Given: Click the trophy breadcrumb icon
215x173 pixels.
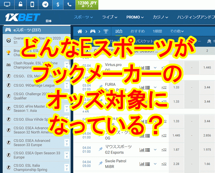Looking at the screenshot, I should (106, 31).
